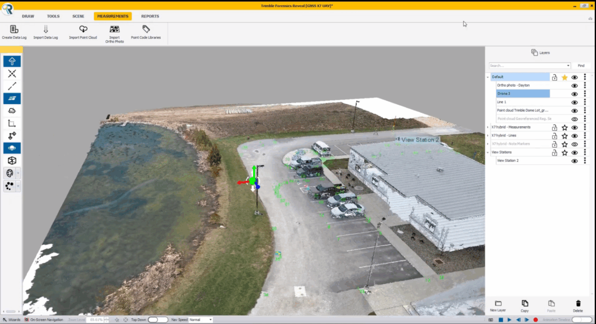Collapse the View Stations layer group
596x324 pixels.
[488, 152]
